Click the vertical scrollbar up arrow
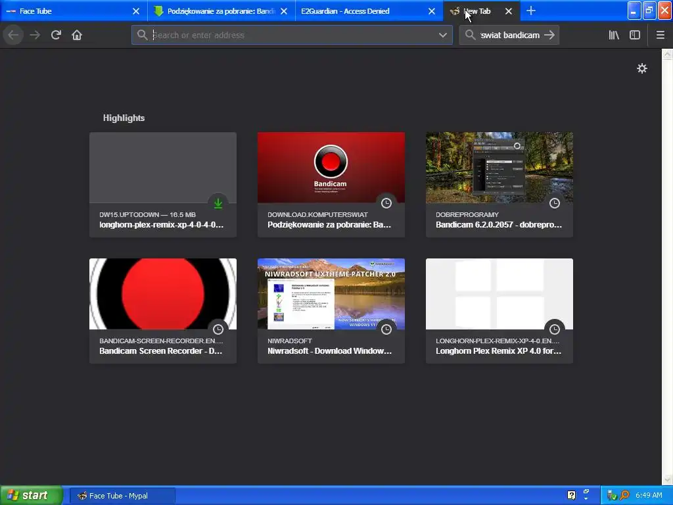This screenshot has width=673, height=505. [667, 54]
